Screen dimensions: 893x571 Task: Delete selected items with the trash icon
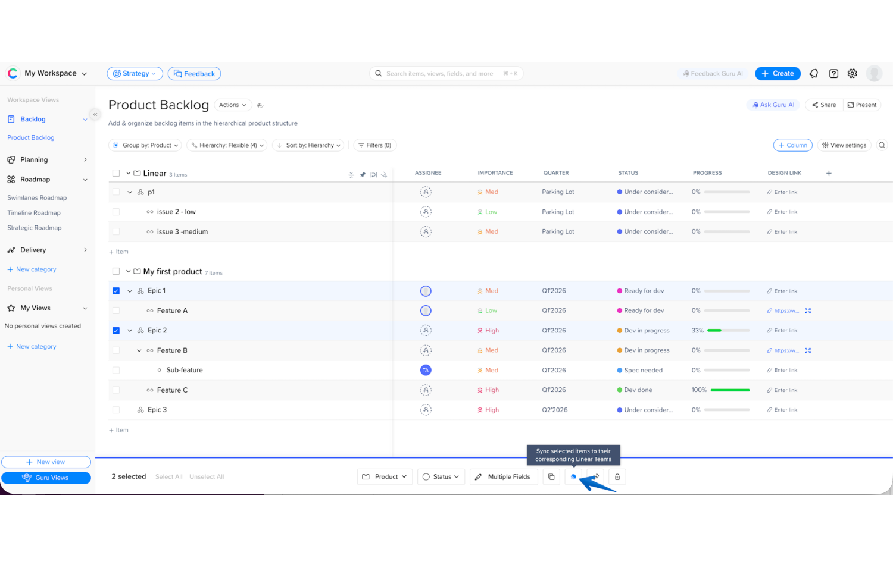click(617, 476)
